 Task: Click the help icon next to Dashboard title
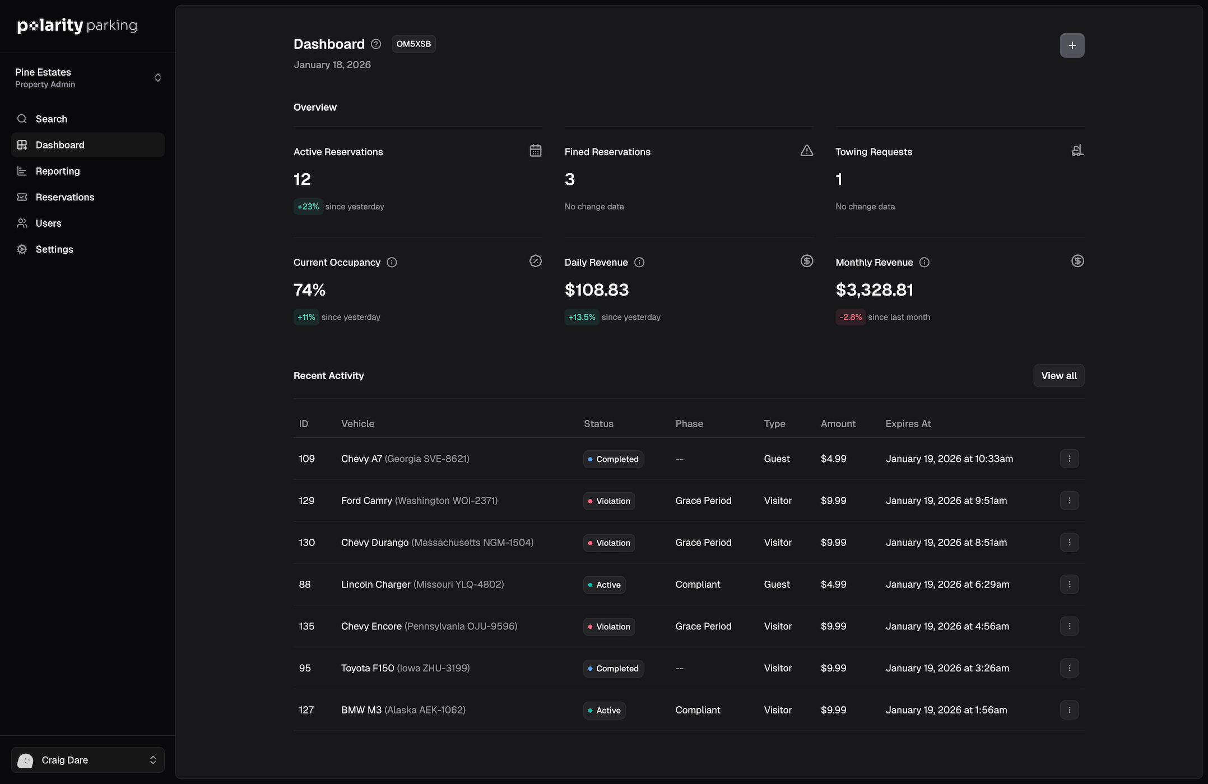tap(375, 44)
